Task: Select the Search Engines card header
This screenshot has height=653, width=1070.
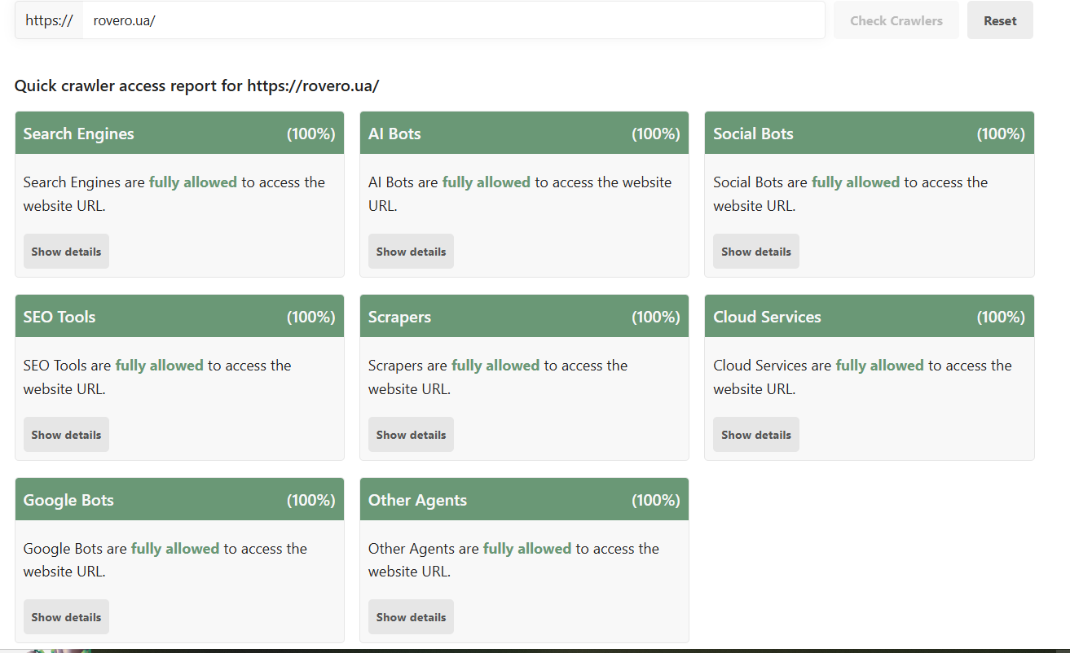Action: (179, 134)
